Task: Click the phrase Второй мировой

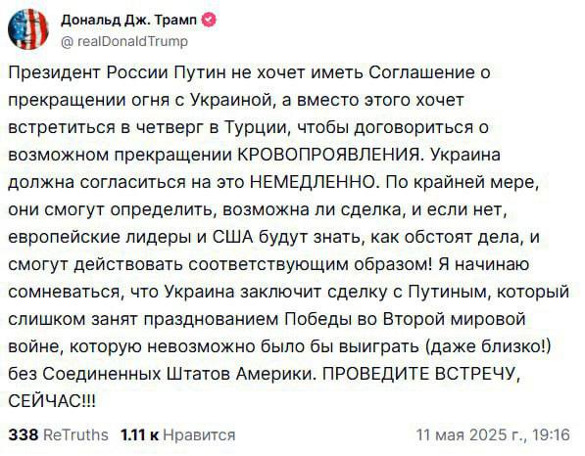Action: 454,319
